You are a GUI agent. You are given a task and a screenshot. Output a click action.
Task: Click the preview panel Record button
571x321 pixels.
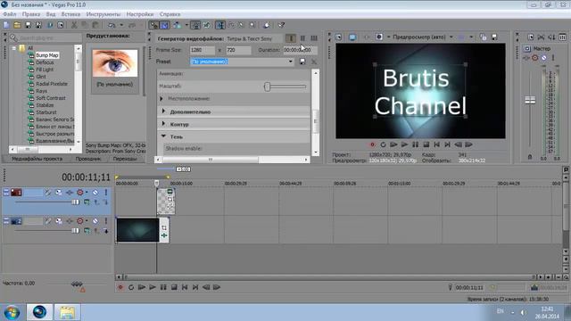tap(372, 144)
